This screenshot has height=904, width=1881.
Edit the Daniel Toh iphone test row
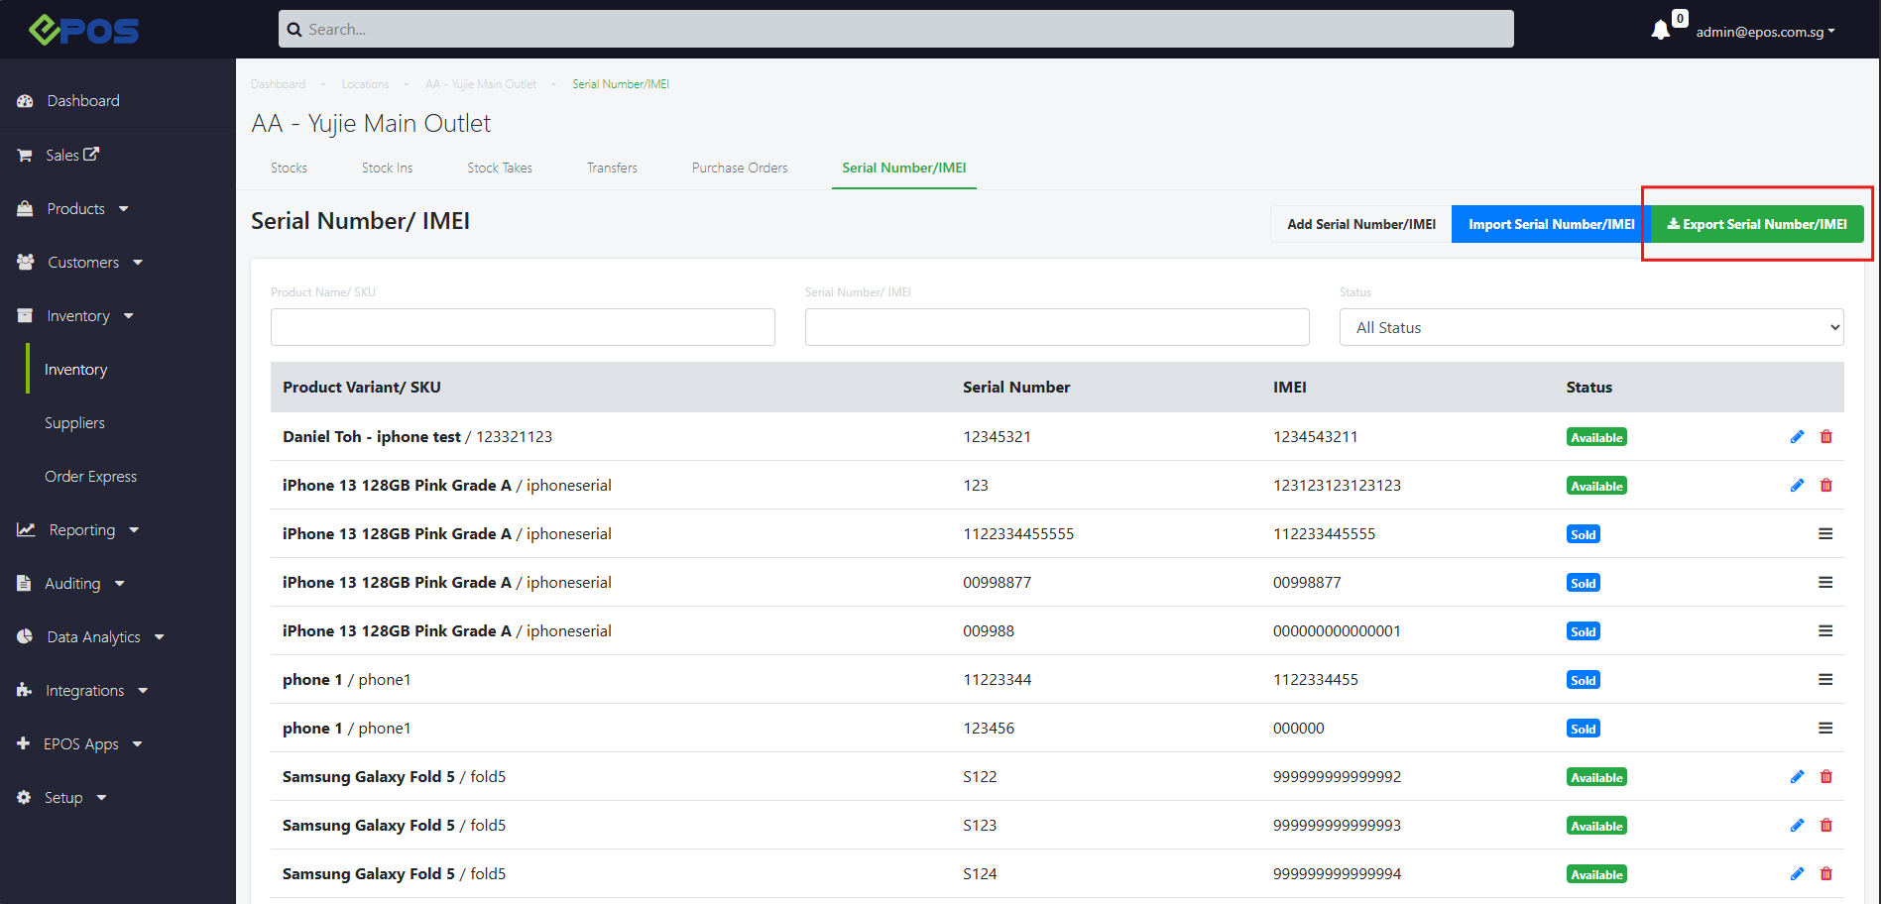coord(1797,437)
